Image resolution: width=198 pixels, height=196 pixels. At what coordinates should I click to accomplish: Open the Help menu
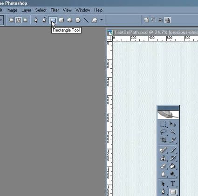(x=98, y=10)
